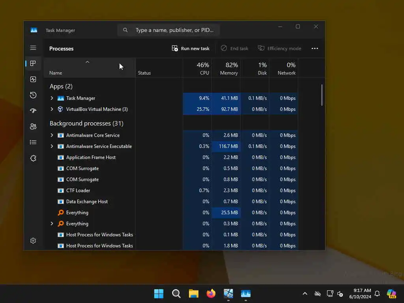Click the search magnifier icon in title bar

pos(125,30)
